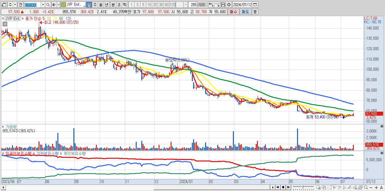Click the scrollbar right arrow before play button
This screenshot has width=385, height=191.
coord(272,187)
